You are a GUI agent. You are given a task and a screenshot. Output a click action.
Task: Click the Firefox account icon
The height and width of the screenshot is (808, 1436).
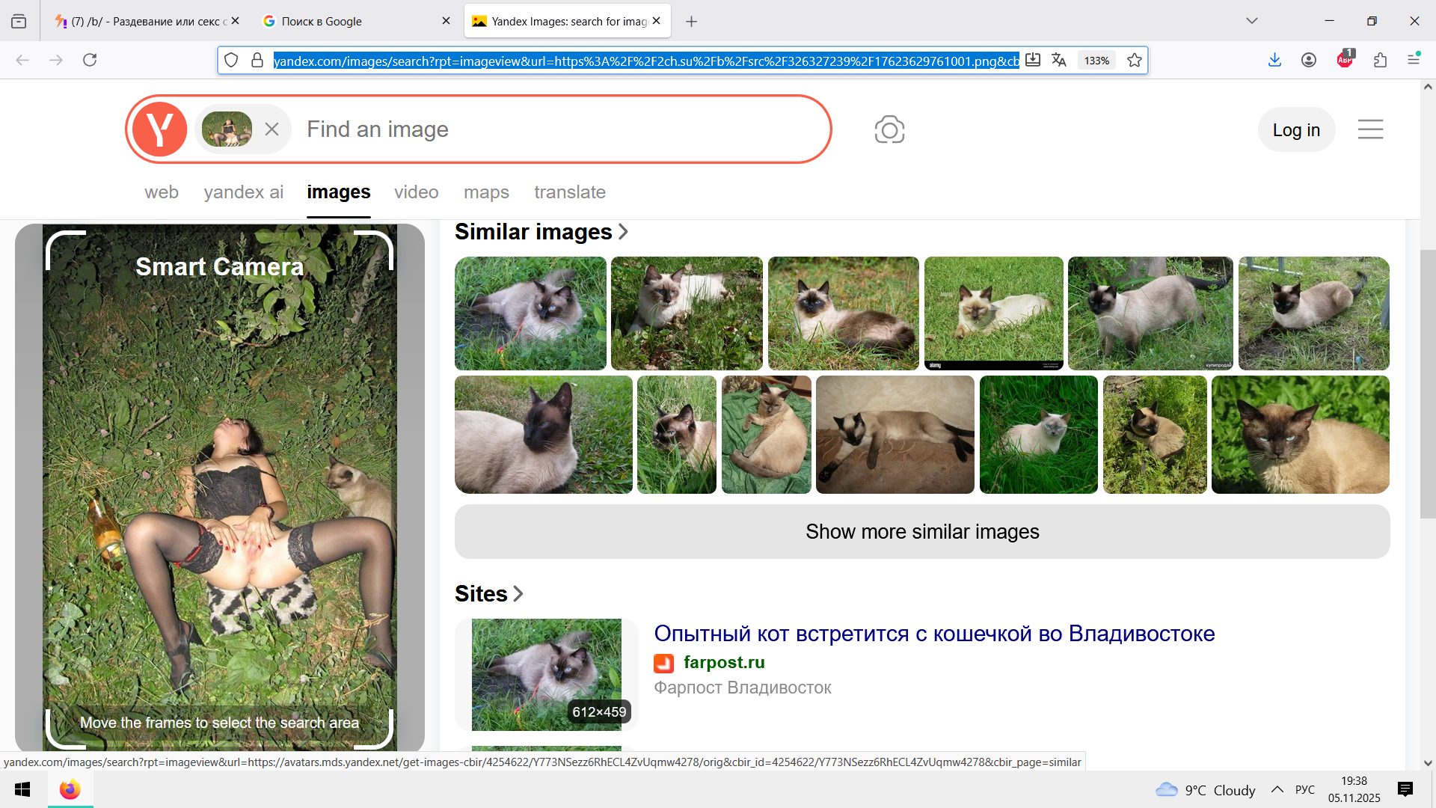1309,60
